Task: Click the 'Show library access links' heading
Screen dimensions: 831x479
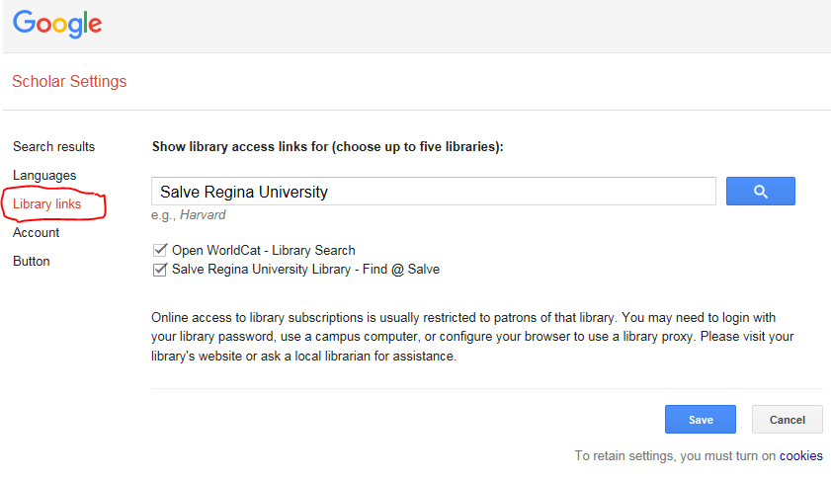Action: tap(327, 147)
